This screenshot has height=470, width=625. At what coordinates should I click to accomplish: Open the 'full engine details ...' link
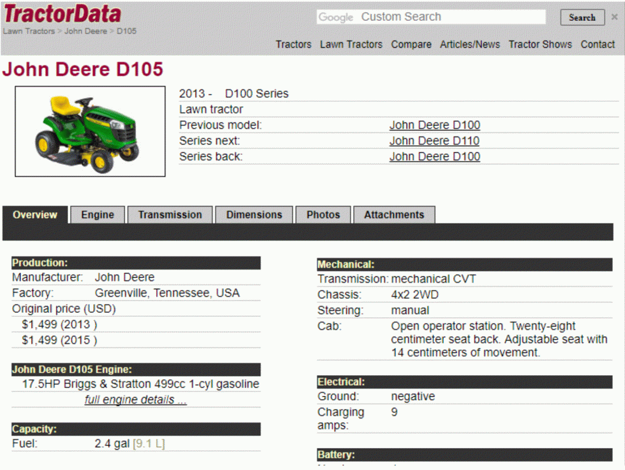tap(135, 399)
